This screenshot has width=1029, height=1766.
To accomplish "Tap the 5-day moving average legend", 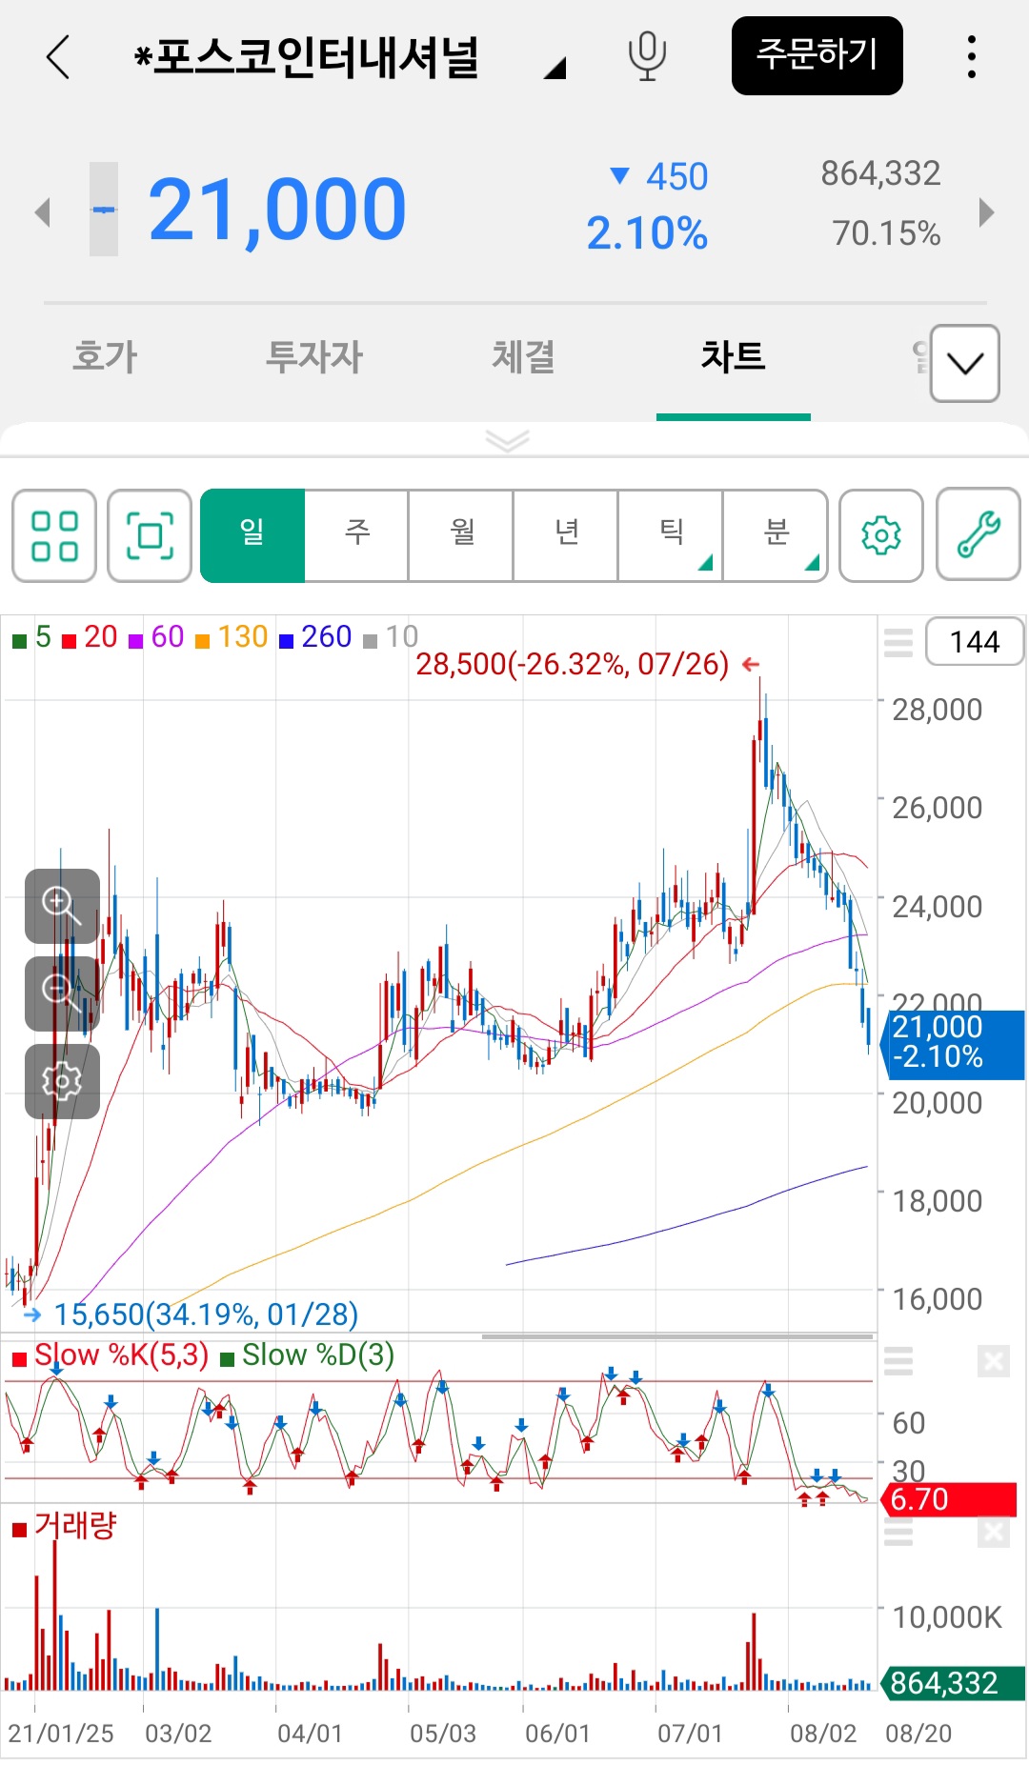I will [x=32, y=636].
